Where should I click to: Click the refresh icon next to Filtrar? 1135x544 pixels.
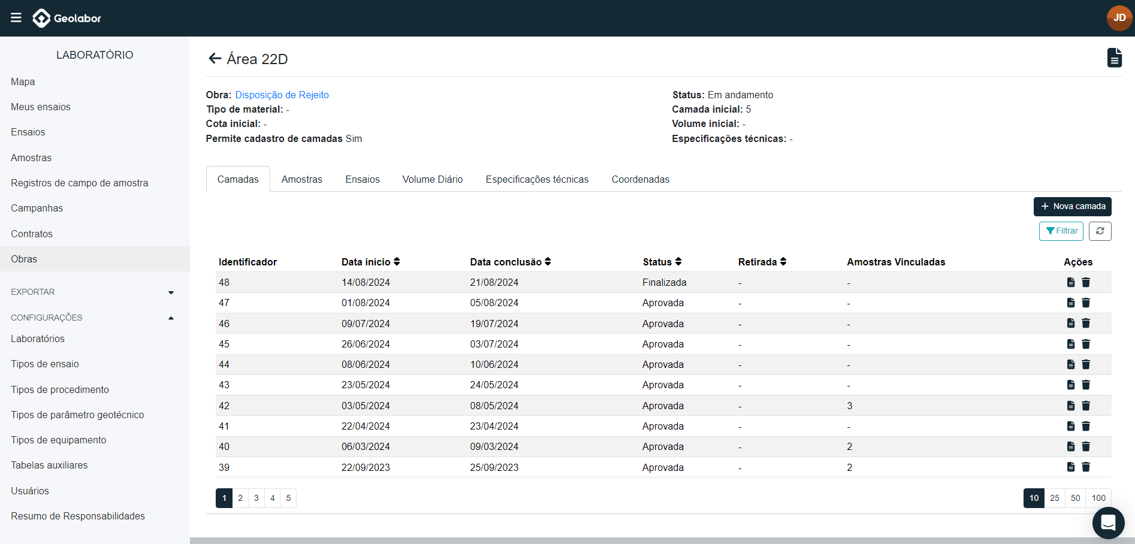coord(1100,231)
